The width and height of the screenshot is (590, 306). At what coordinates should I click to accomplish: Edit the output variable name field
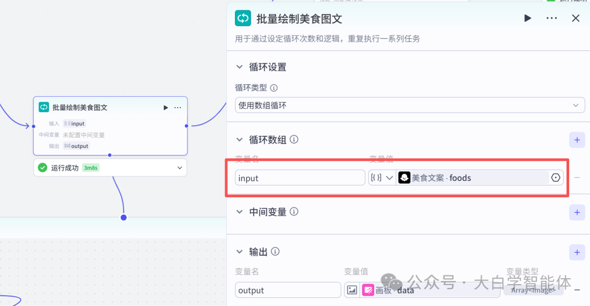click(288, 290)
